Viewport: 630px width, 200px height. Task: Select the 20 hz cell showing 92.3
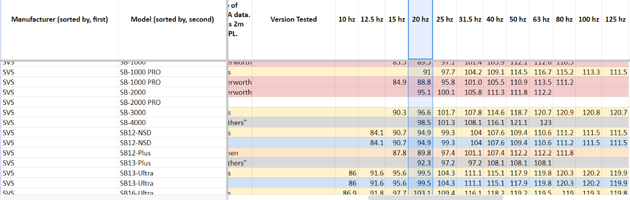(x=420, y=163)
